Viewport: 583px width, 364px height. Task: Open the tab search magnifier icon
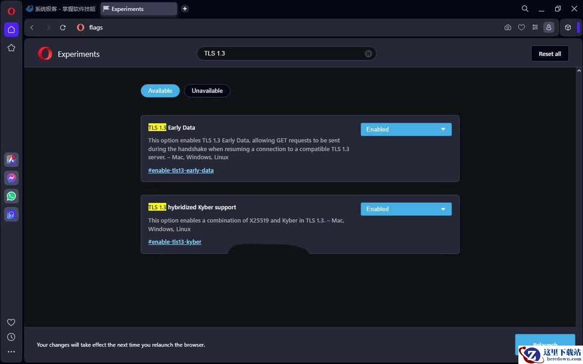tap(525, 9)
